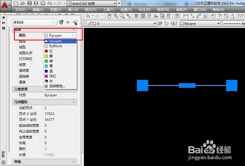245x166 pixels.
Task: Open the object type 多段线 dropdown
Action: 55,22
